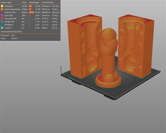This screenshot has height=133, width=166.
Task: Click the 0.98 in filament length
Action: pos(44,28)
